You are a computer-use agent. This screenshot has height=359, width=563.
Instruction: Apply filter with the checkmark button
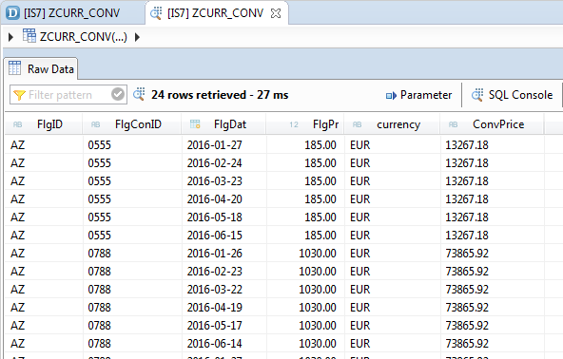pyautogui.click(x=118, y=94)
